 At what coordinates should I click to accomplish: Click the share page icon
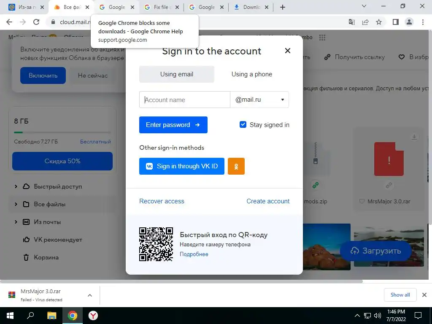(365, 22)
